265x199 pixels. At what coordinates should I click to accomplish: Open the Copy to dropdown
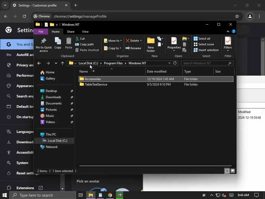click(x=113, y=48)
